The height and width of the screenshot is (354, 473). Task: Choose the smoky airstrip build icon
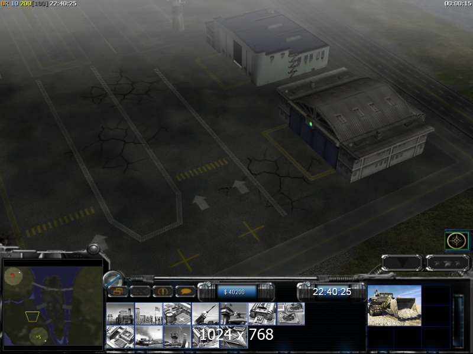[148, 336]
